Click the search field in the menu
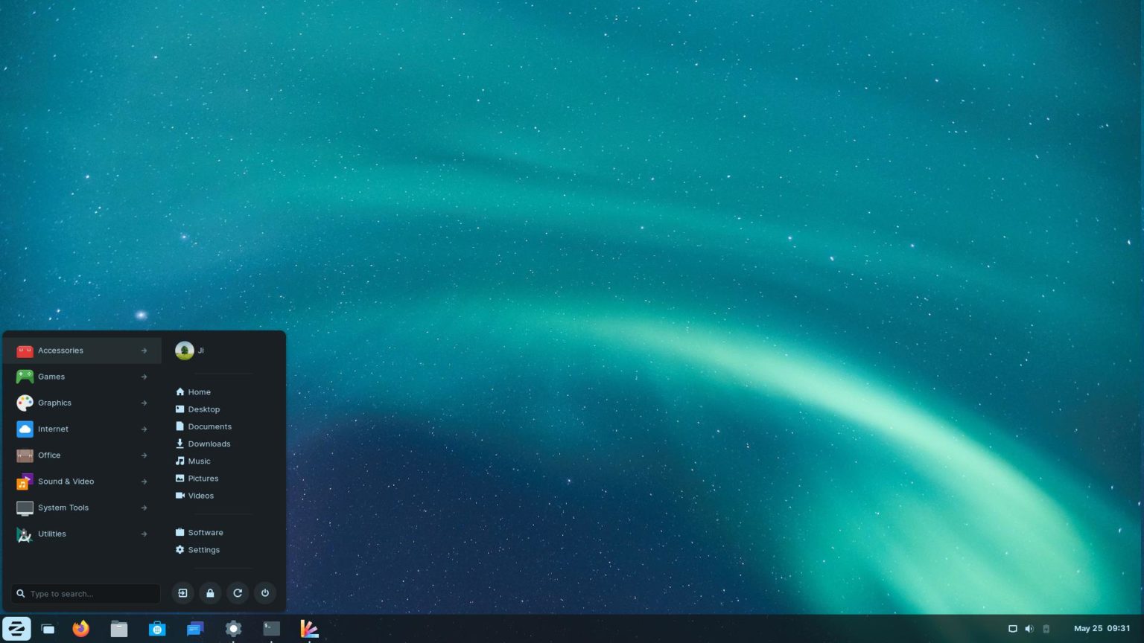Screen dimensions: 1144x643 (86, 593)
